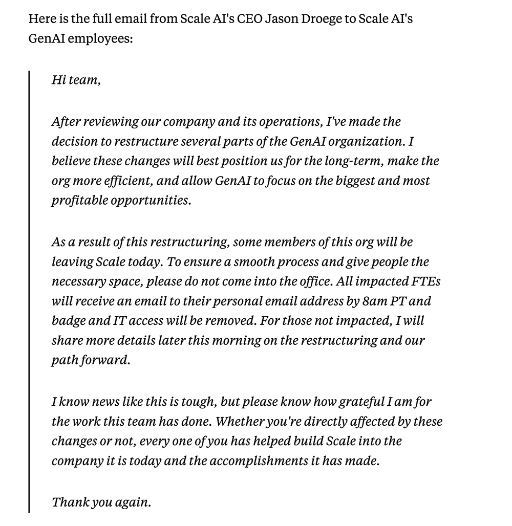
Task: Click the line starting 'share more details later'
Action: click(x=238, y=340)
